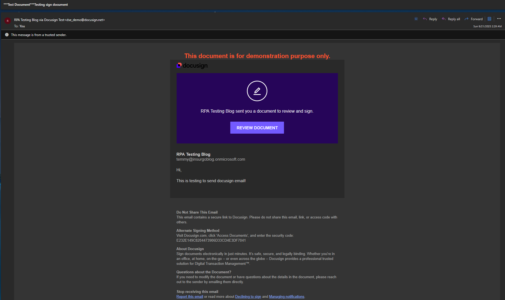Open the Declining to sign link

(x=248, y=297)
